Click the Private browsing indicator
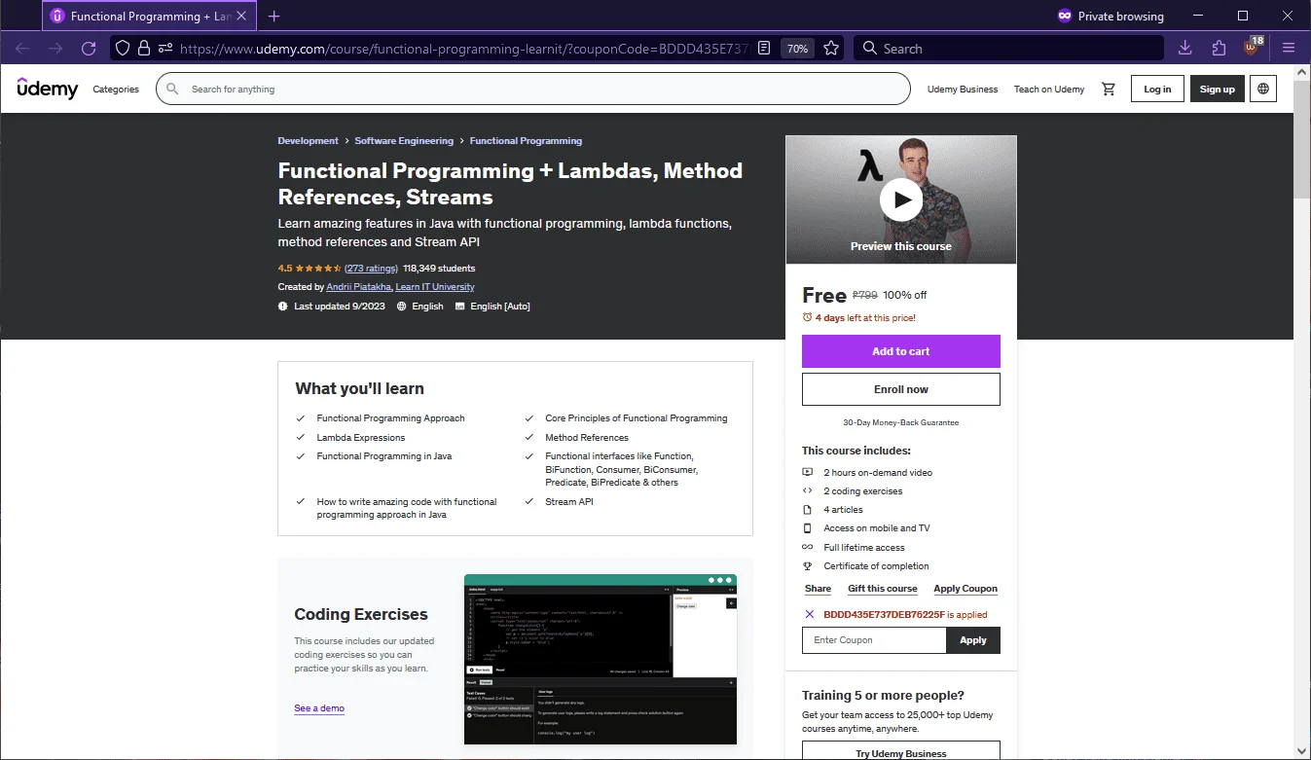This screenshot has height=760, width=1311. pos(1110,16)
